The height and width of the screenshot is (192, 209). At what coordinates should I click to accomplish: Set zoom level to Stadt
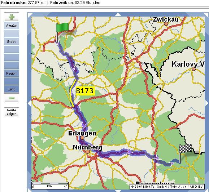click(12, 41)
